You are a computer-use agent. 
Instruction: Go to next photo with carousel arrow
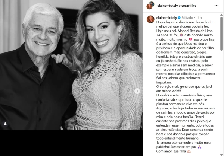(137, 91)
